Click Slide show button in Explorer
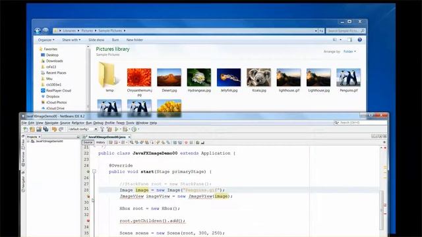The height and width of the screenshot is (237, 422). pos(96,39)
